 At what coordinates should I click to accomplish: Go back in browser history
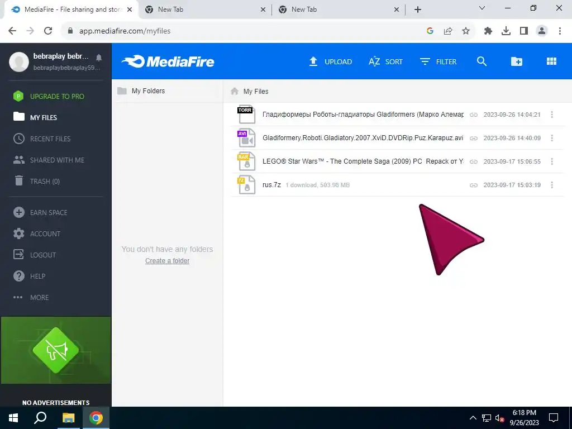pos(12,31)
